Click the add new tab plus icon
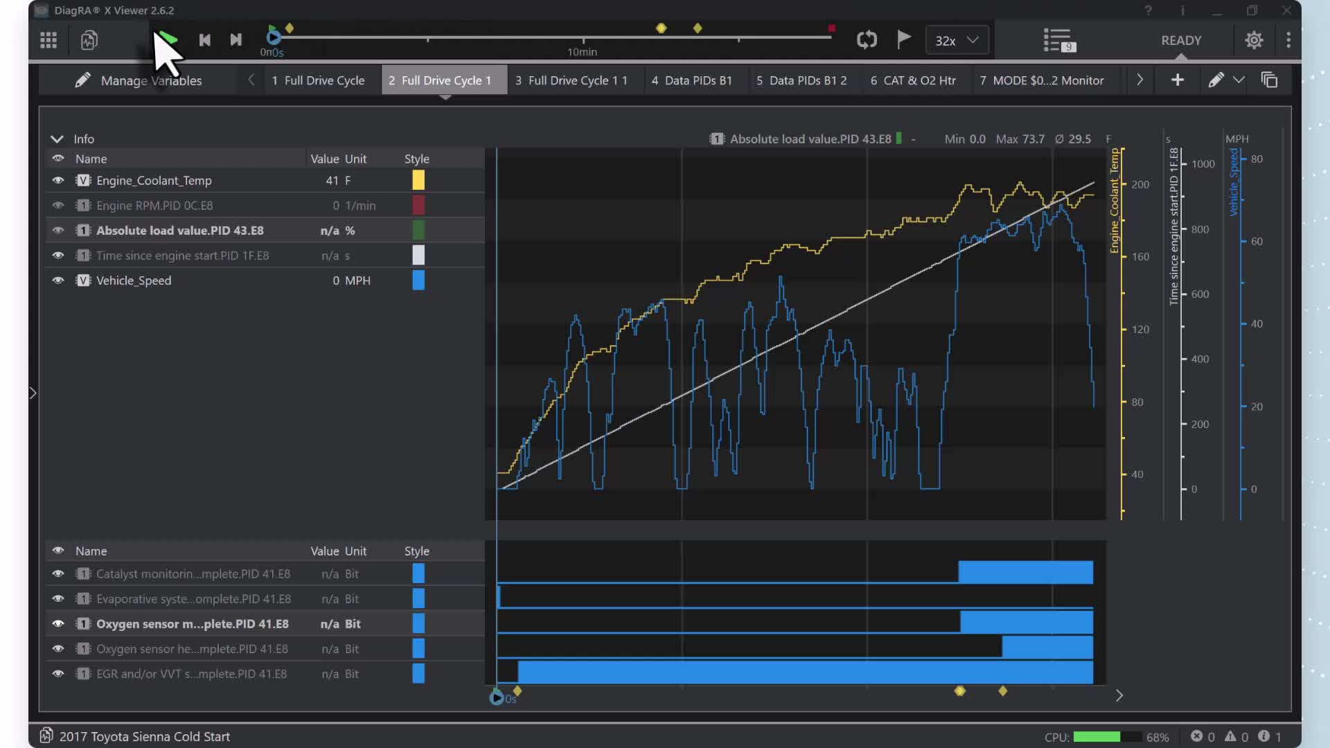This screenshot has height=748, width=1330. pos(1177,80)
